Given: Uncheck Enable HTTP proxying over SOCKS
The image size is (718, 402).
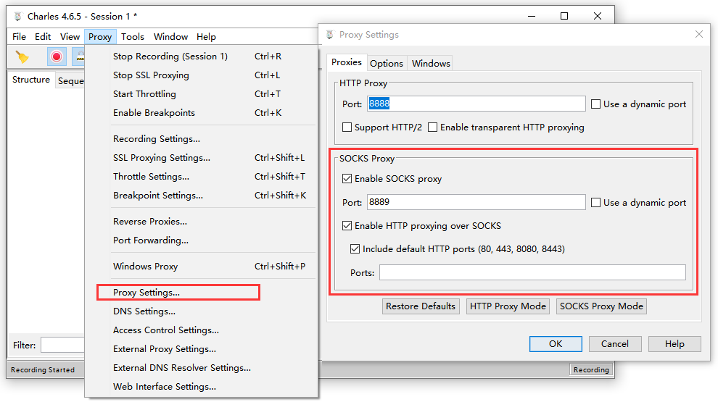Looking at the screenshot, I should click(x=347, y=226).
